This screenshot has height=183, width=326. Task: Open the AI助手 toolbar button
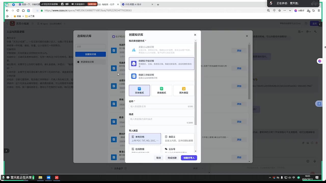pos(300,11)
